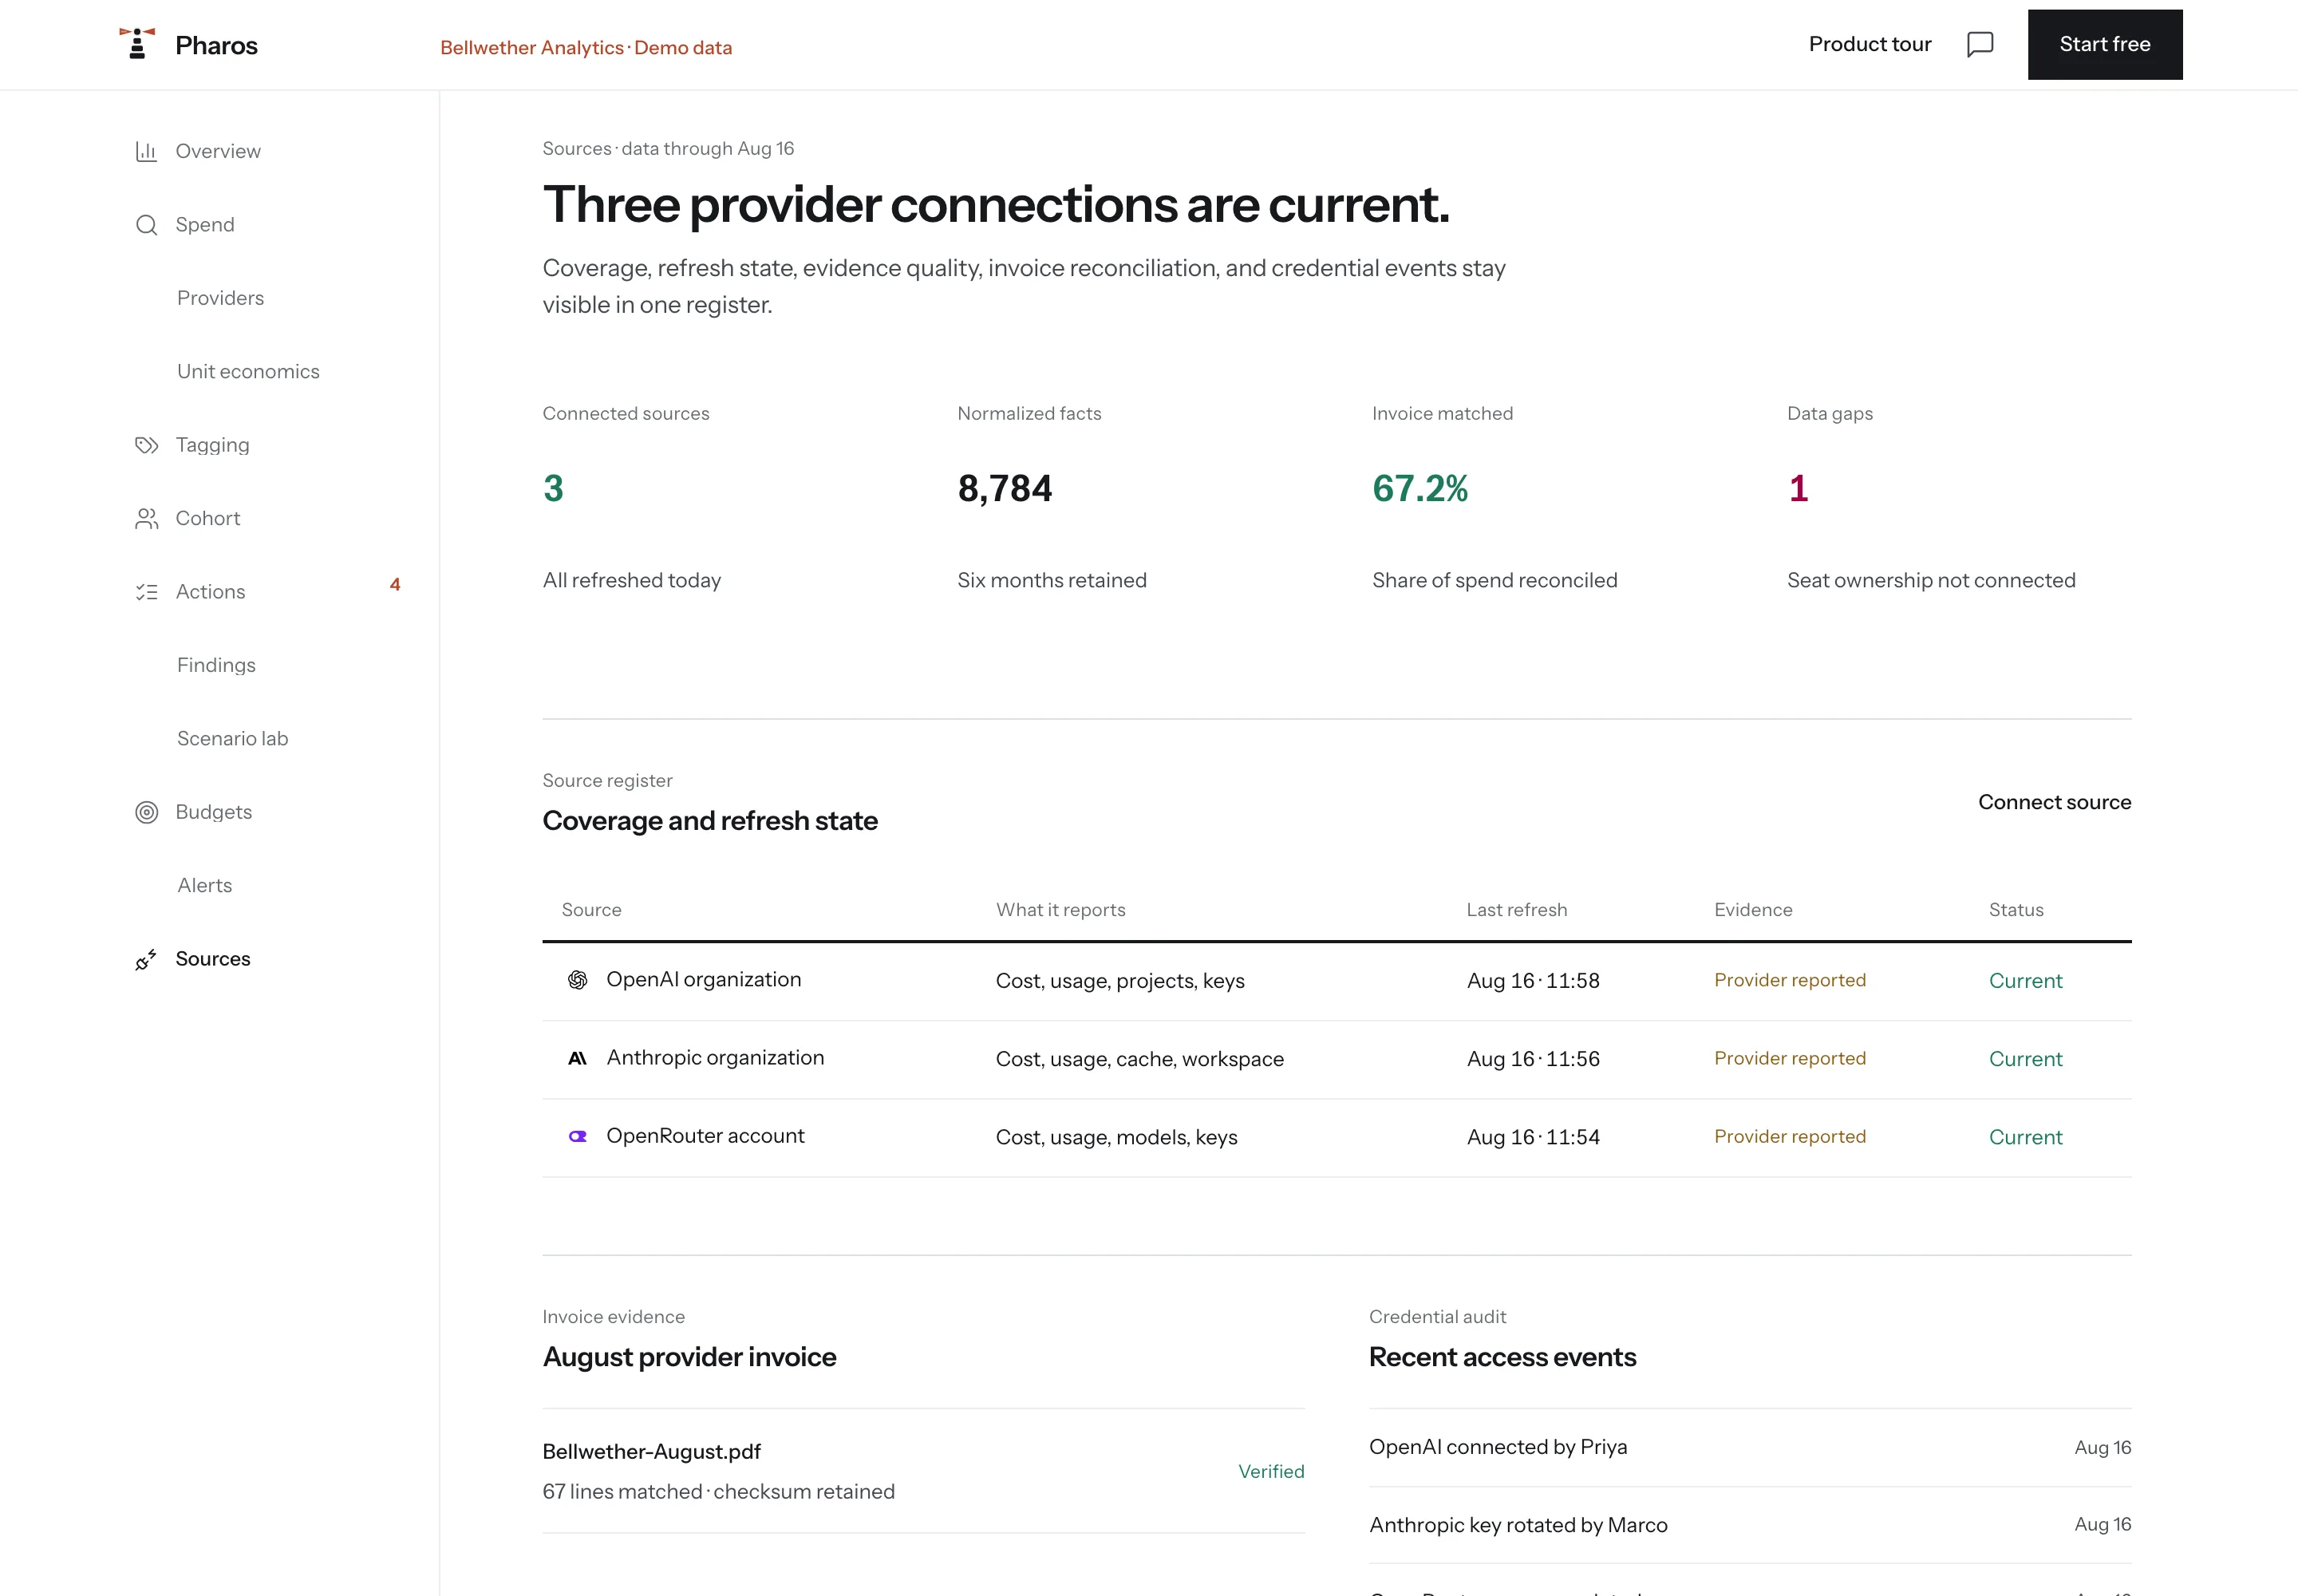
Task: Open Findings in sidebar
Action: click(216, 665)
